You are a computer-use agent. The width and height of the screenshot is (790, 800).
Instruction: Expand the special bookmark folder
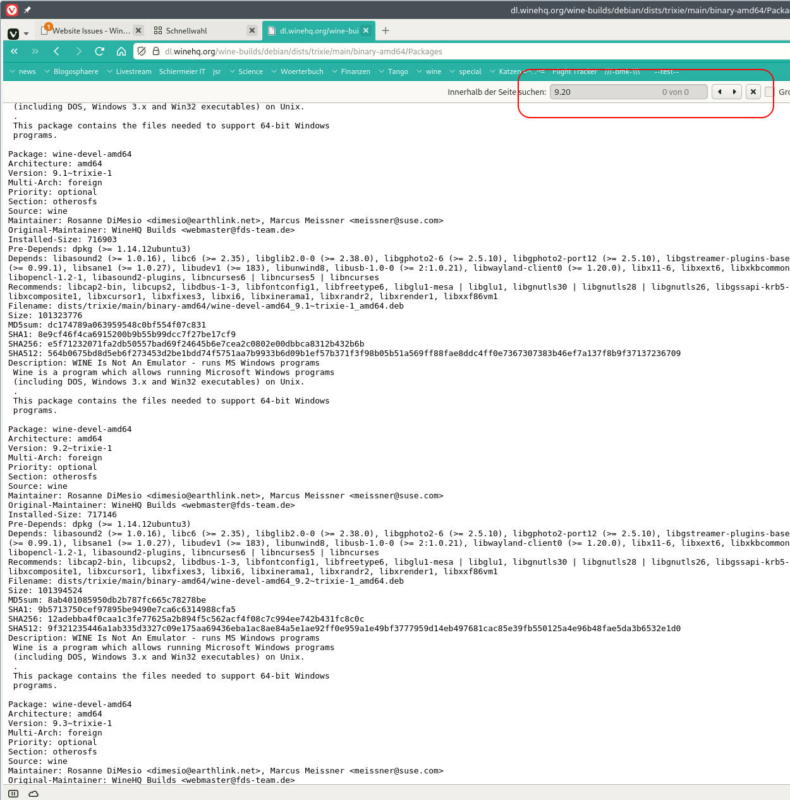click(465, 71)
